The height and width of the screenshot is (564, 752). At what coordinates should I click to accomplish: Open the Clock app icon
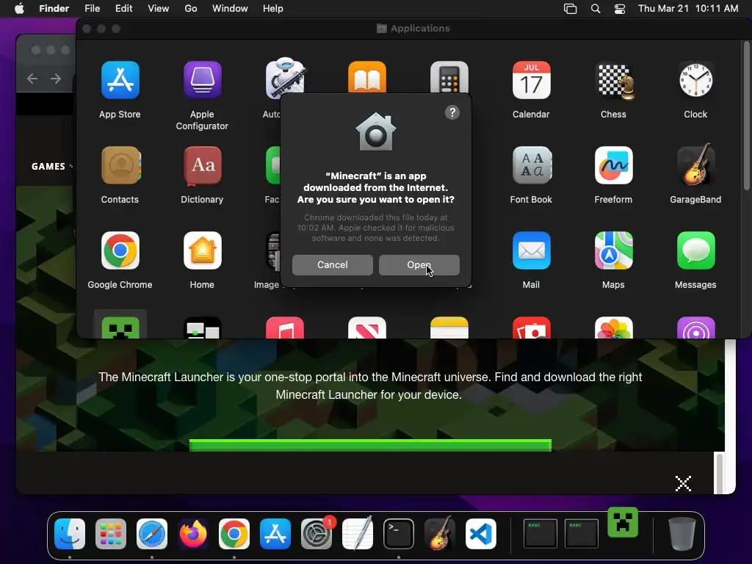click(695, 80)
